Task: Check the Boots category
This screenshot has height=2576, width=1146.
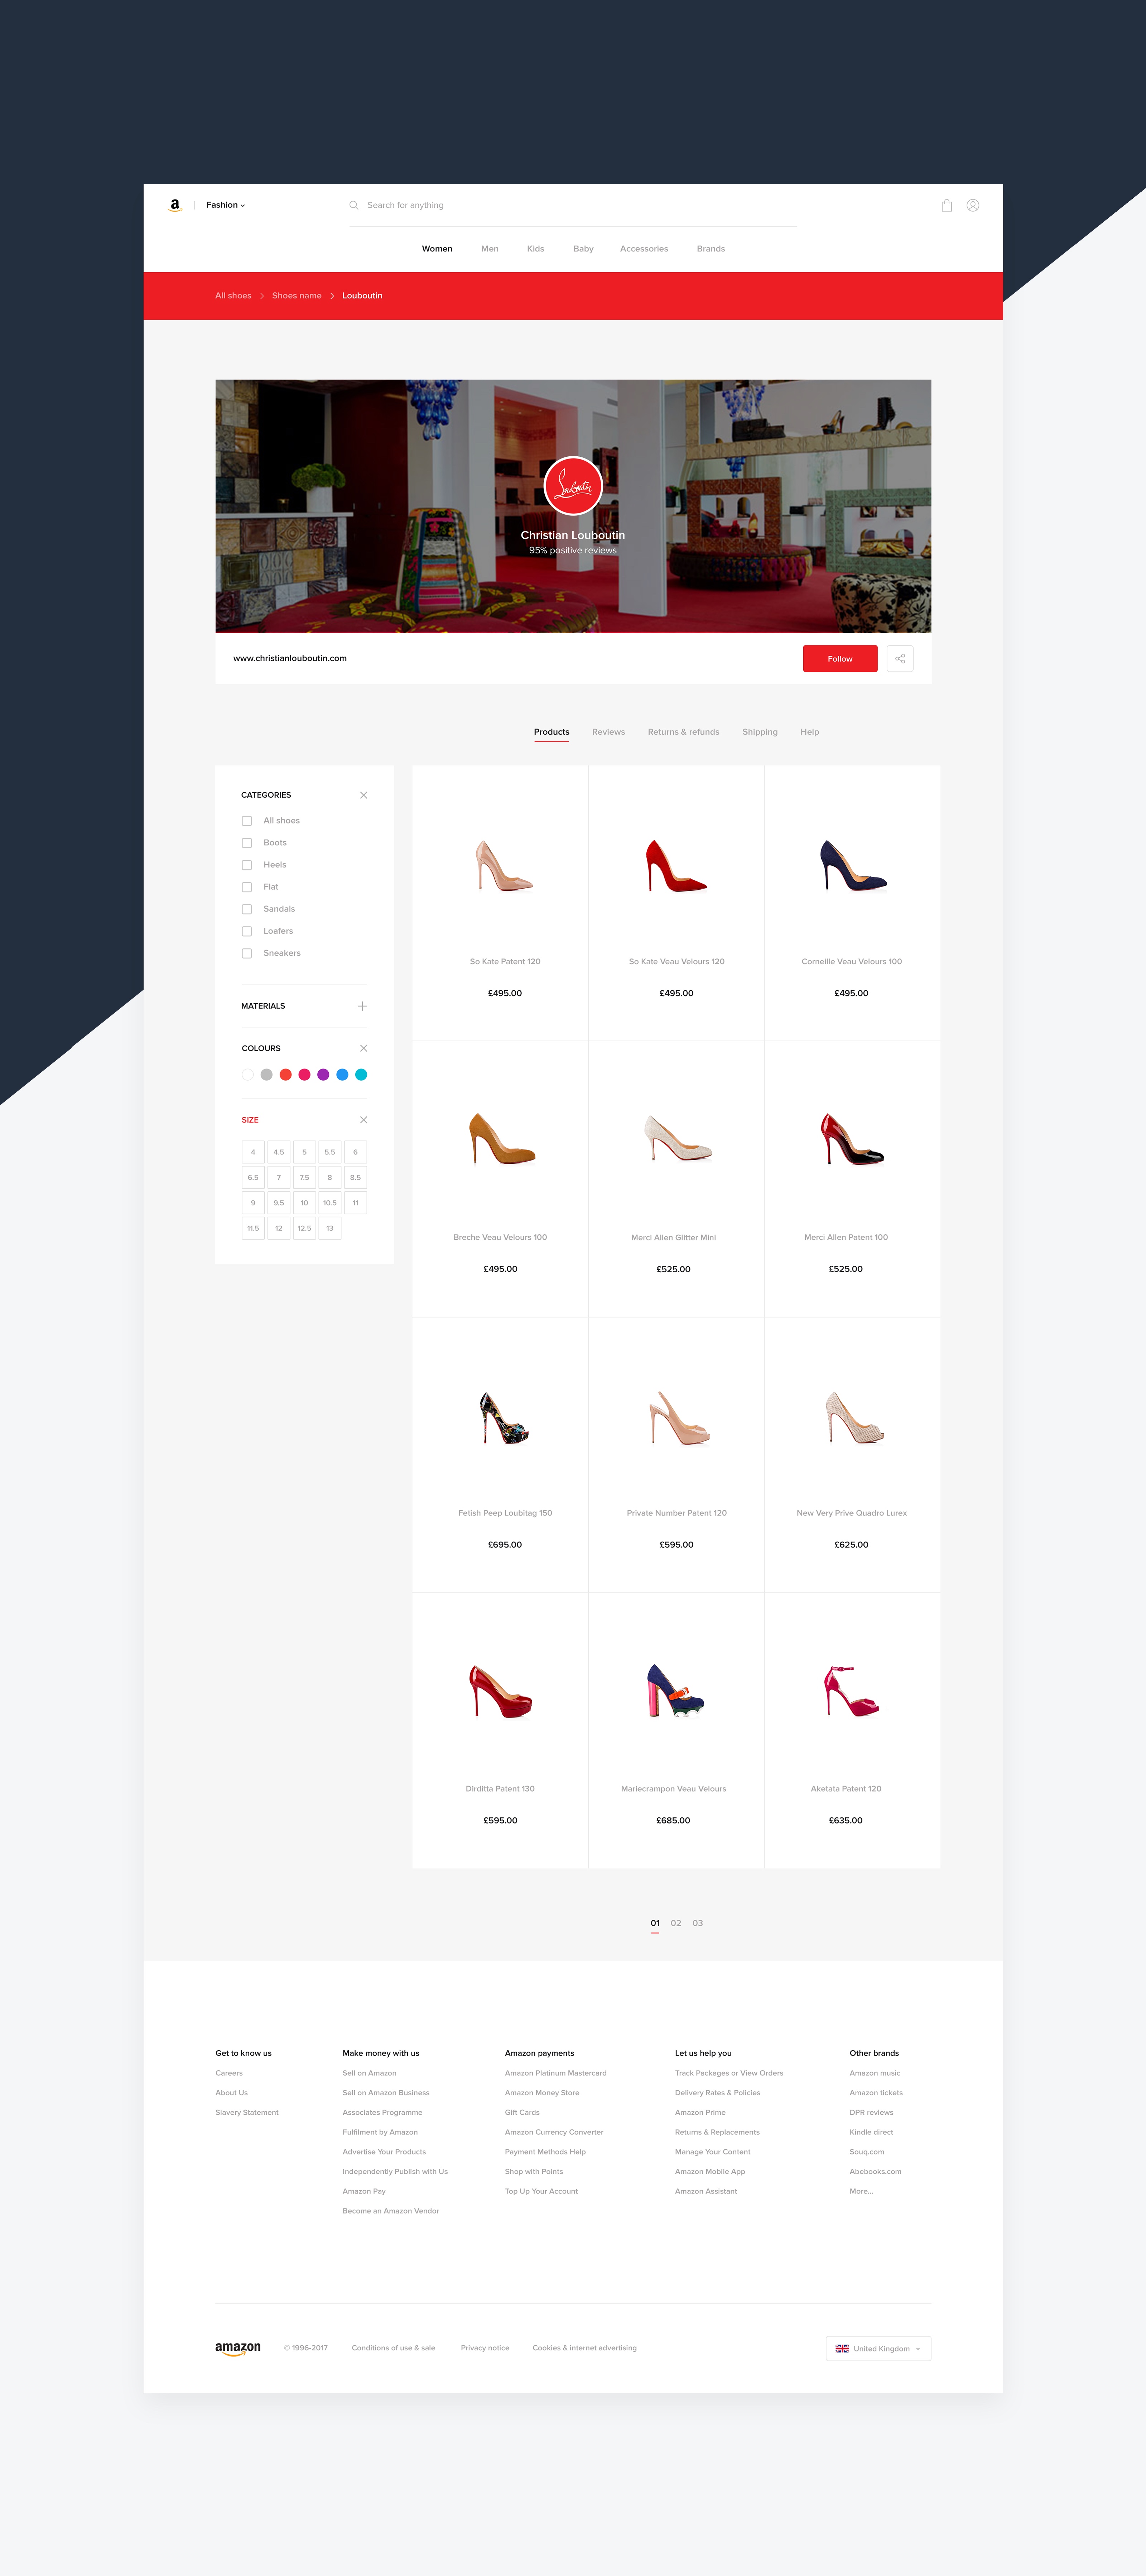Action: pos(247,843)
